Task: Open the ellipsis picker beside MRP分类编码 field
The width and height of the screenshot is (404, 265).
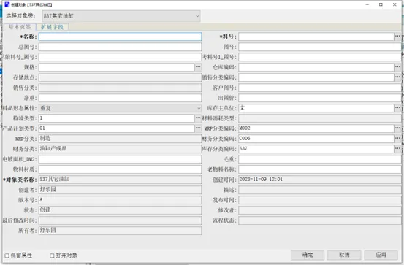Action: coord(397,128)
